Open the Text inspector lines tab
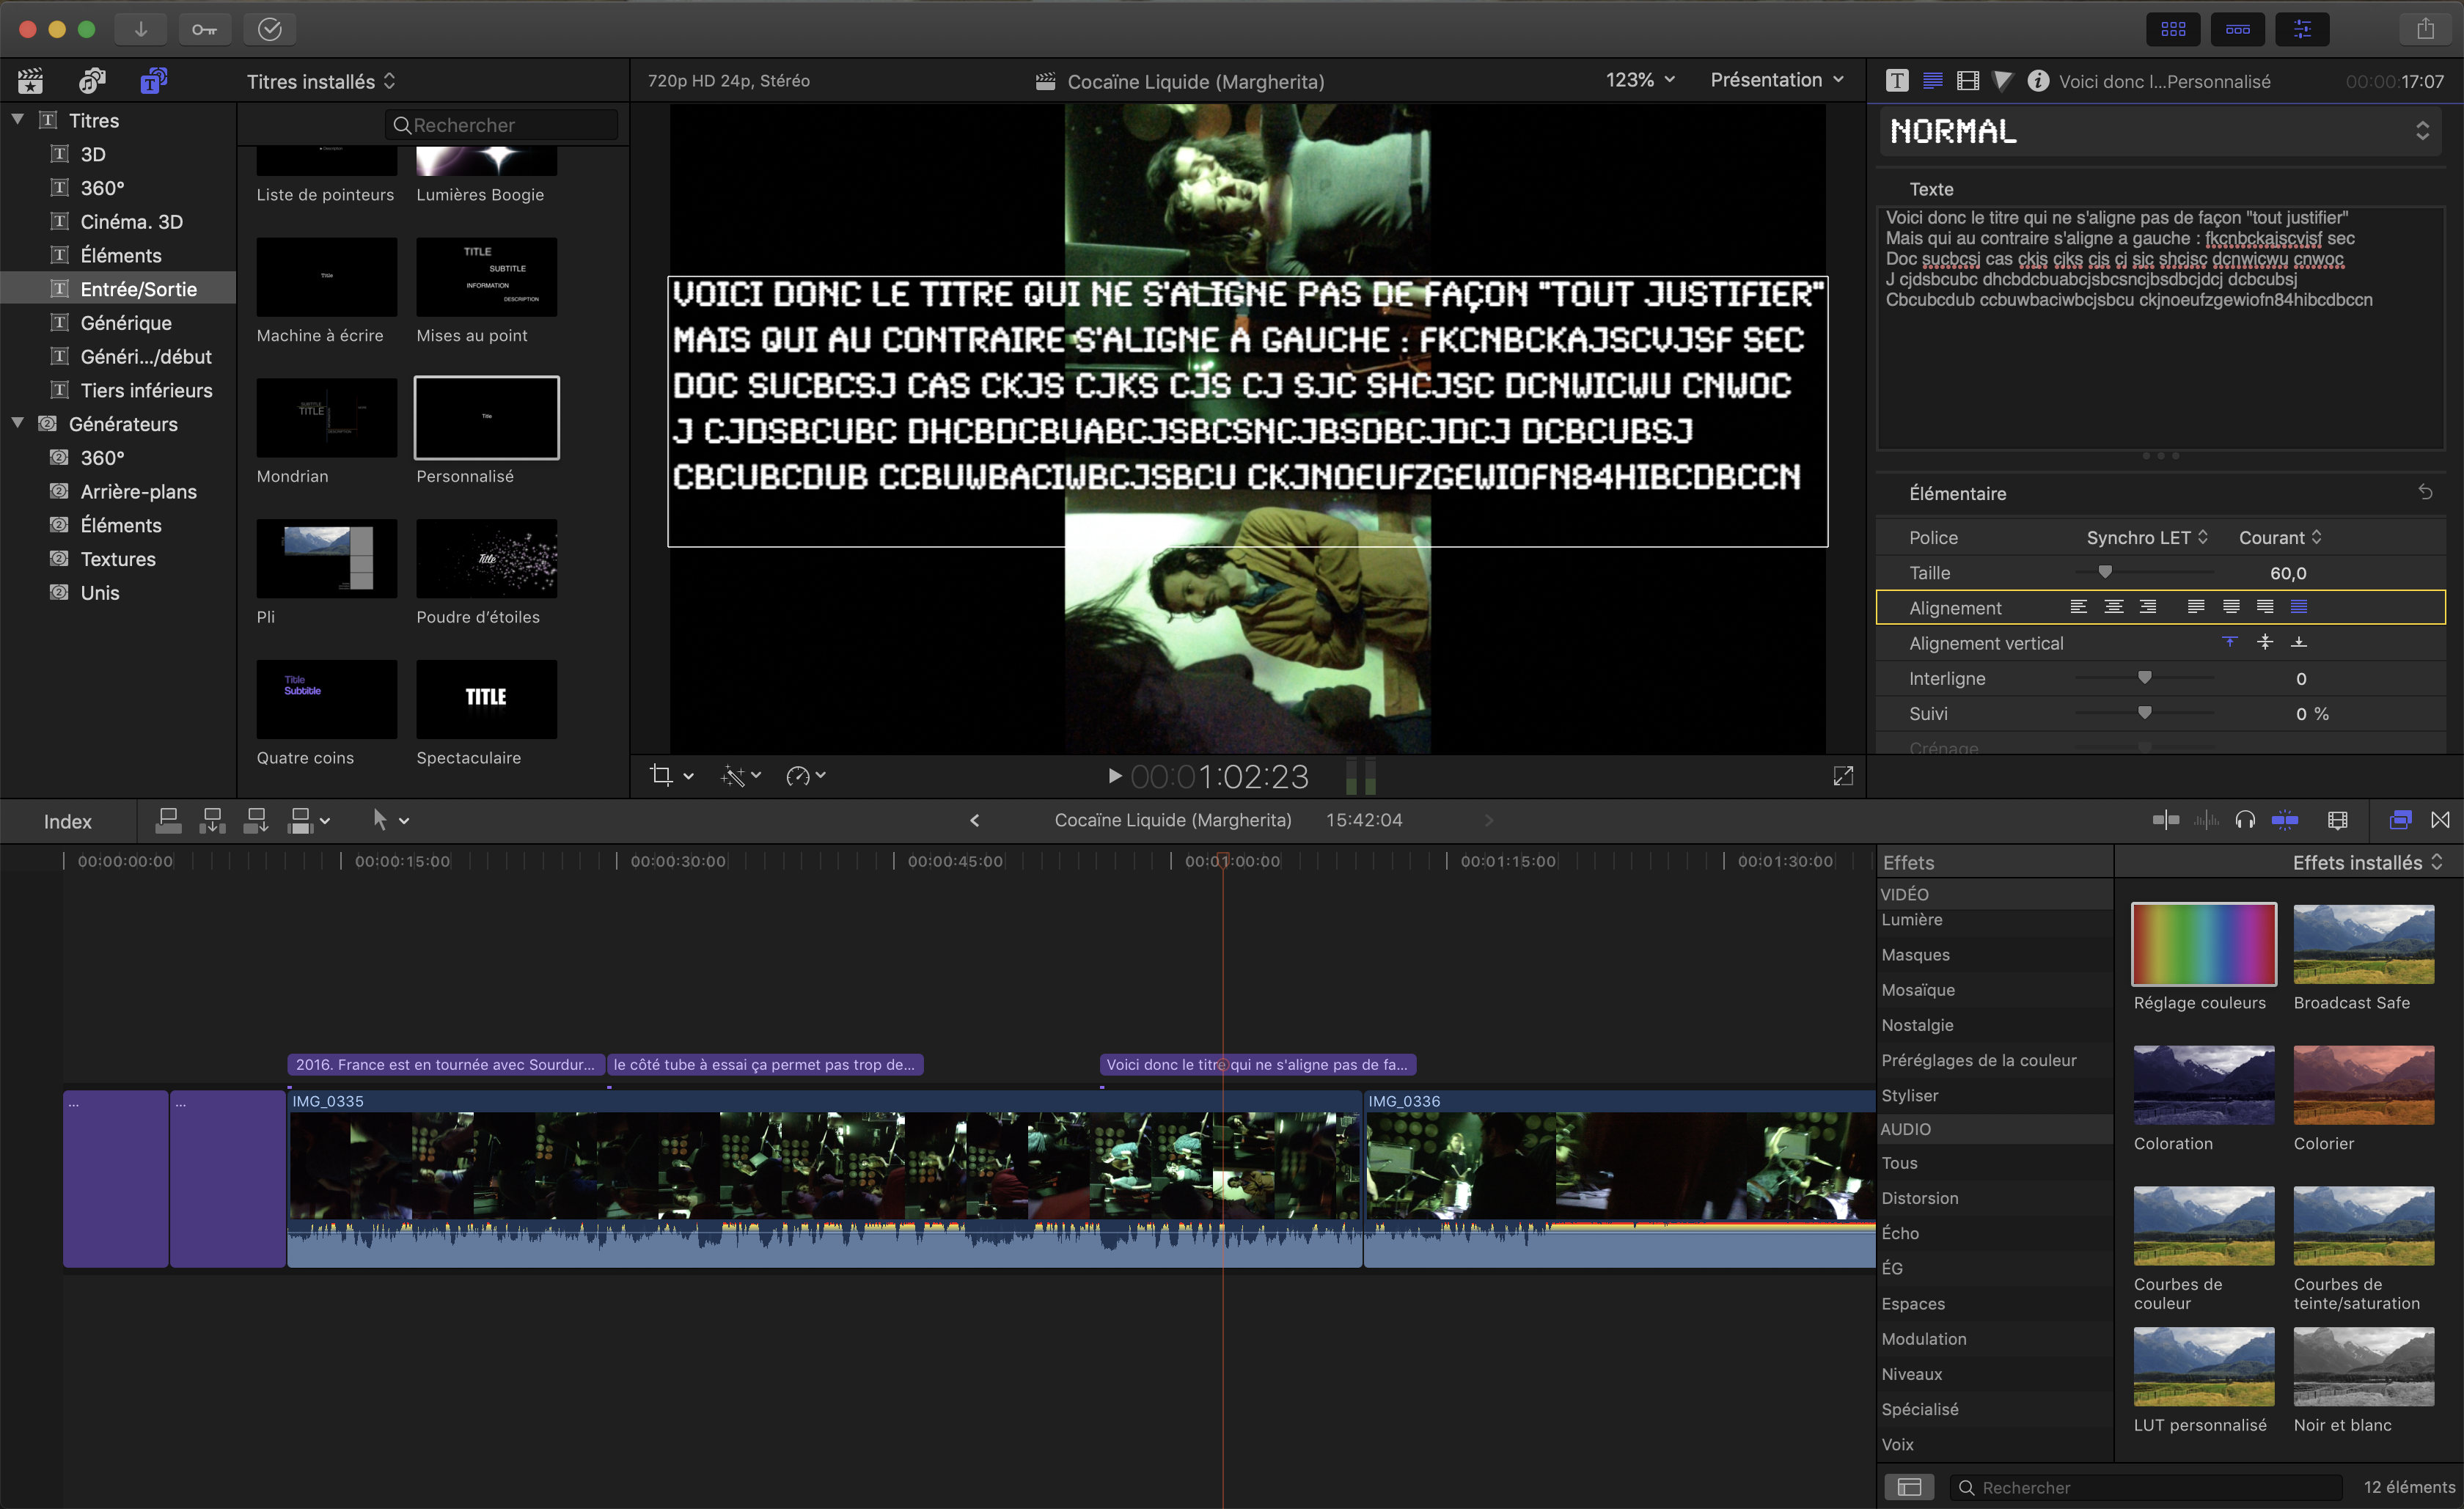The image size is (2464, 1509). (1933, 81)
